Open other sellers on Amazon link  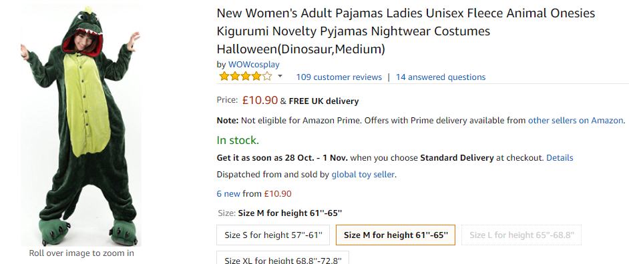(x=576, y=120)
